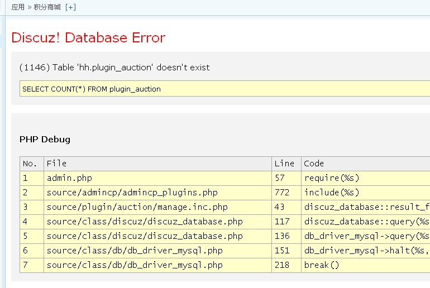Click the No. column header
Viewport: 430px width, 288px height.
point(30,164)
